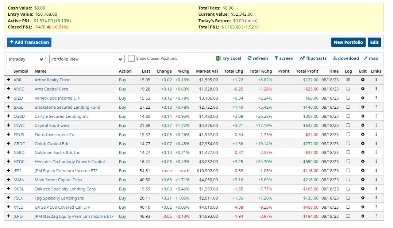Select the $52,342.00 Current Value figure
The height and width of the screenshot is (228, 393).
[242, 14]
